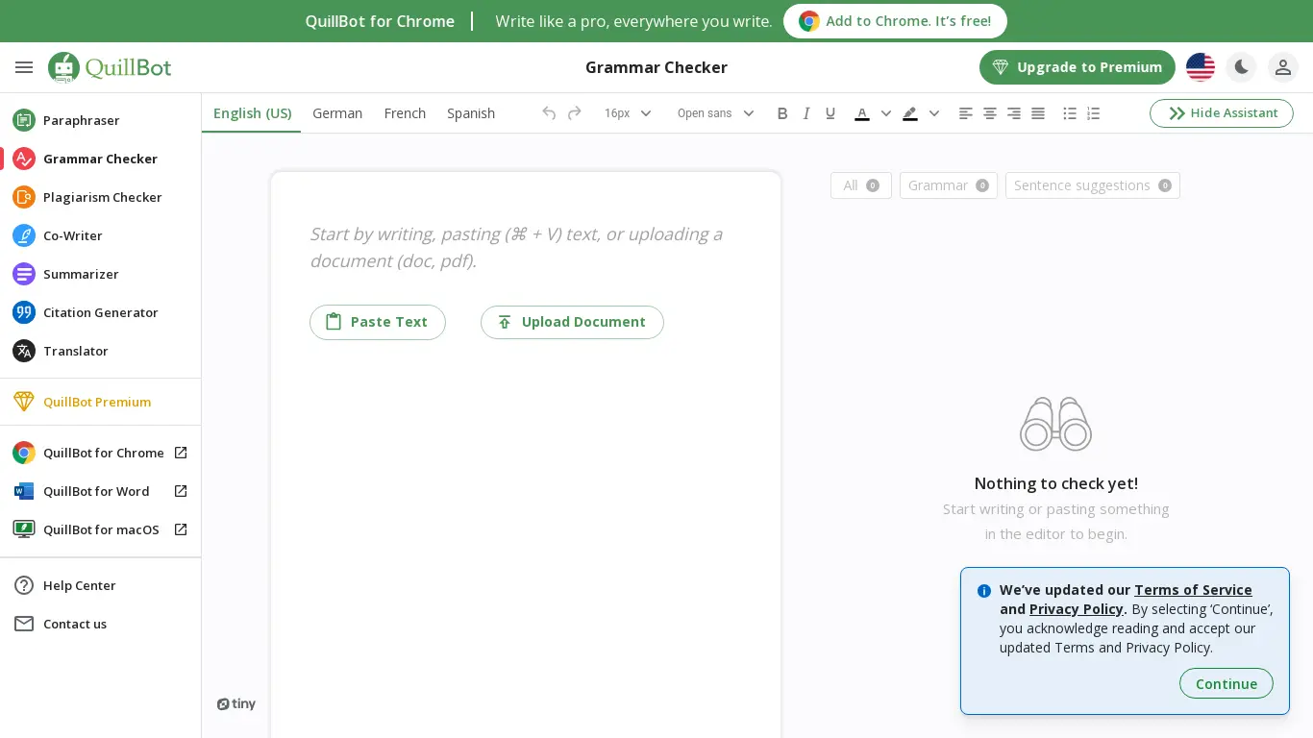1313x738 pixels.
Task: Open the Translator tool
Action: [100, 351]
